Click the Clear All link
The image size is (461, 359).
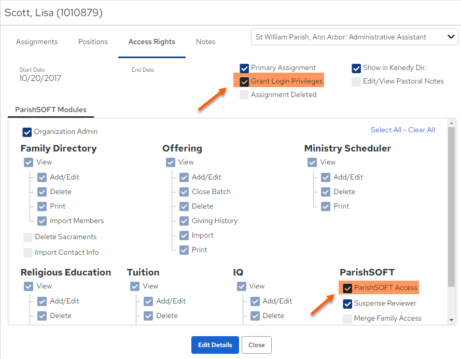click(x=421, y=130)
